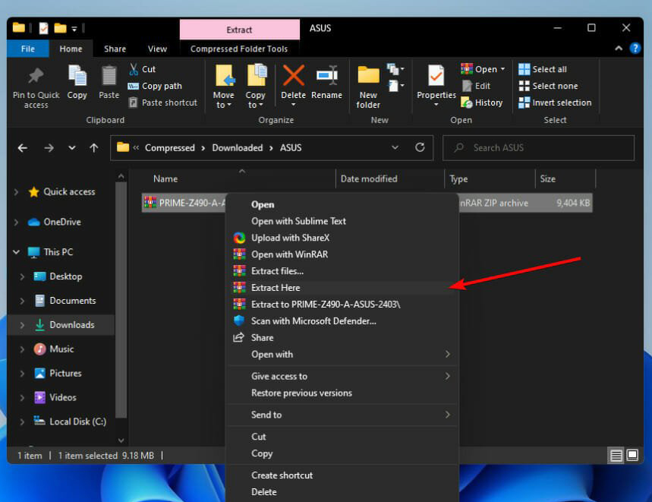Expand the OneDrive tree node
The width and height of the screenshot is (652, 502).
(x=16, y=222)
